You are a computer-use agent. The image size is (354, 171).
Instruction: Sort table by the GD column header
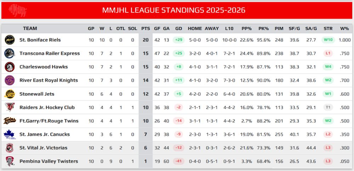(x=178, y=29)
